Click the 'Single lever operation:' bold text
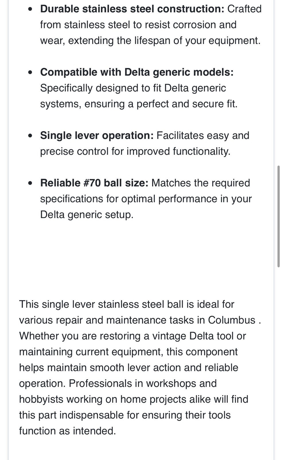The width and height of the screenshot is (282, 460). [97, 135]
